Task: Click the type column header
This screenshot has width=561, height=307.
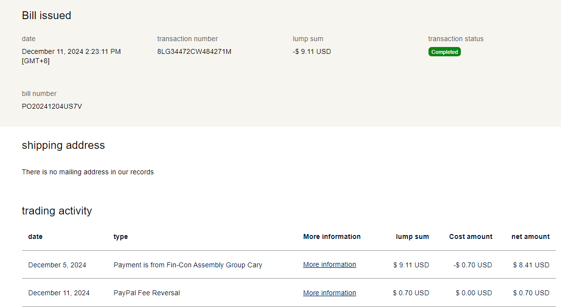Action: click(x=120, y=236)
